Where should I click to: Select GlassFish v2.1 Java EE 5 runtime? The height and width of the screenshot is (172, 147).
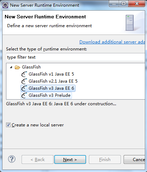53,81
